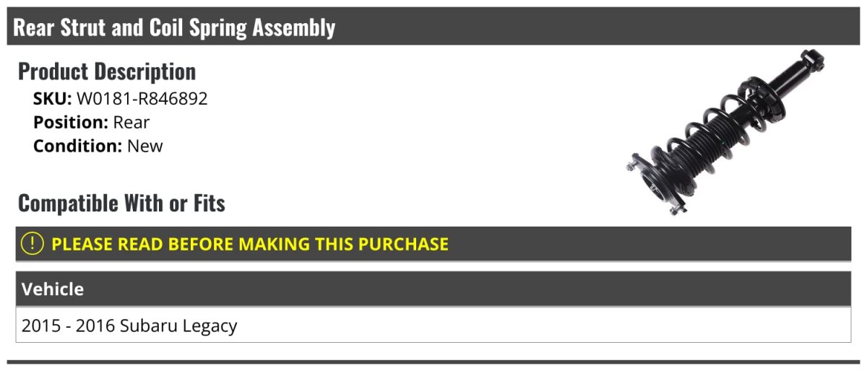Click the bold Position label

pyautogui.click(x=70, y=123)
